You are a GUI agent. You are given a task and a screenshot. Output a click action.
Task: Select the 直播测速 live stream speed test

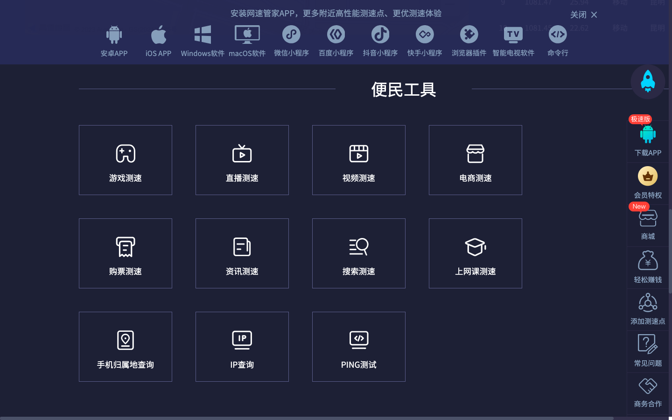(242, 160)
